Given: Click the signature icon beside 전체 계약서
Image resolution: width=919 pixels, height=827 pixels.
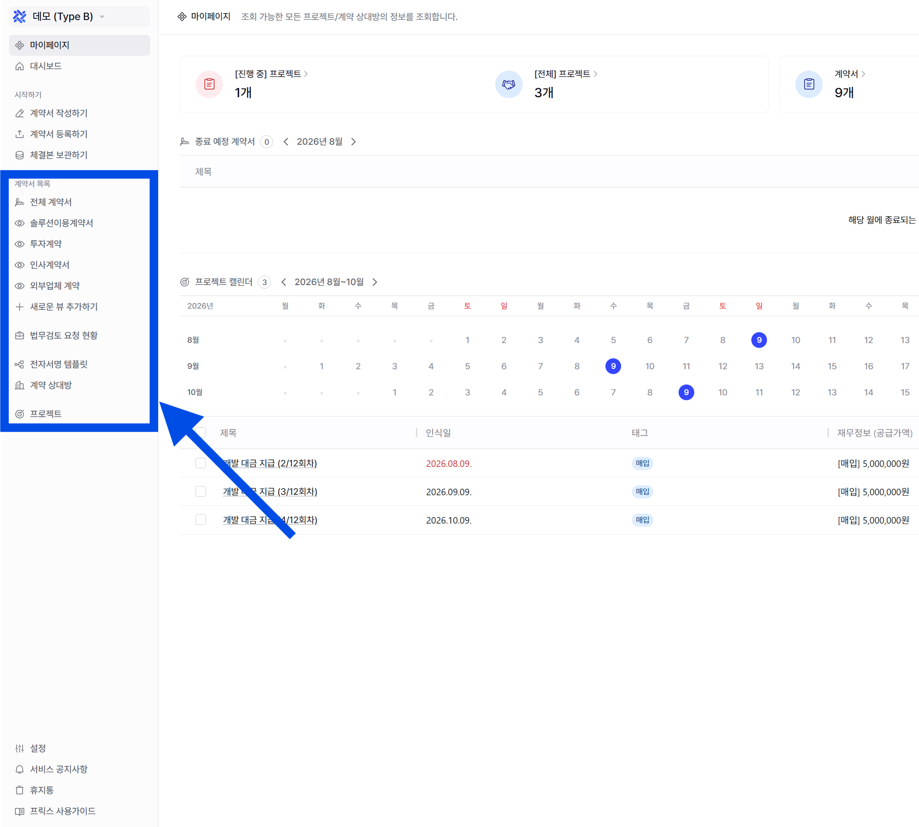Looking at the screenshot, I should [20, 202].
